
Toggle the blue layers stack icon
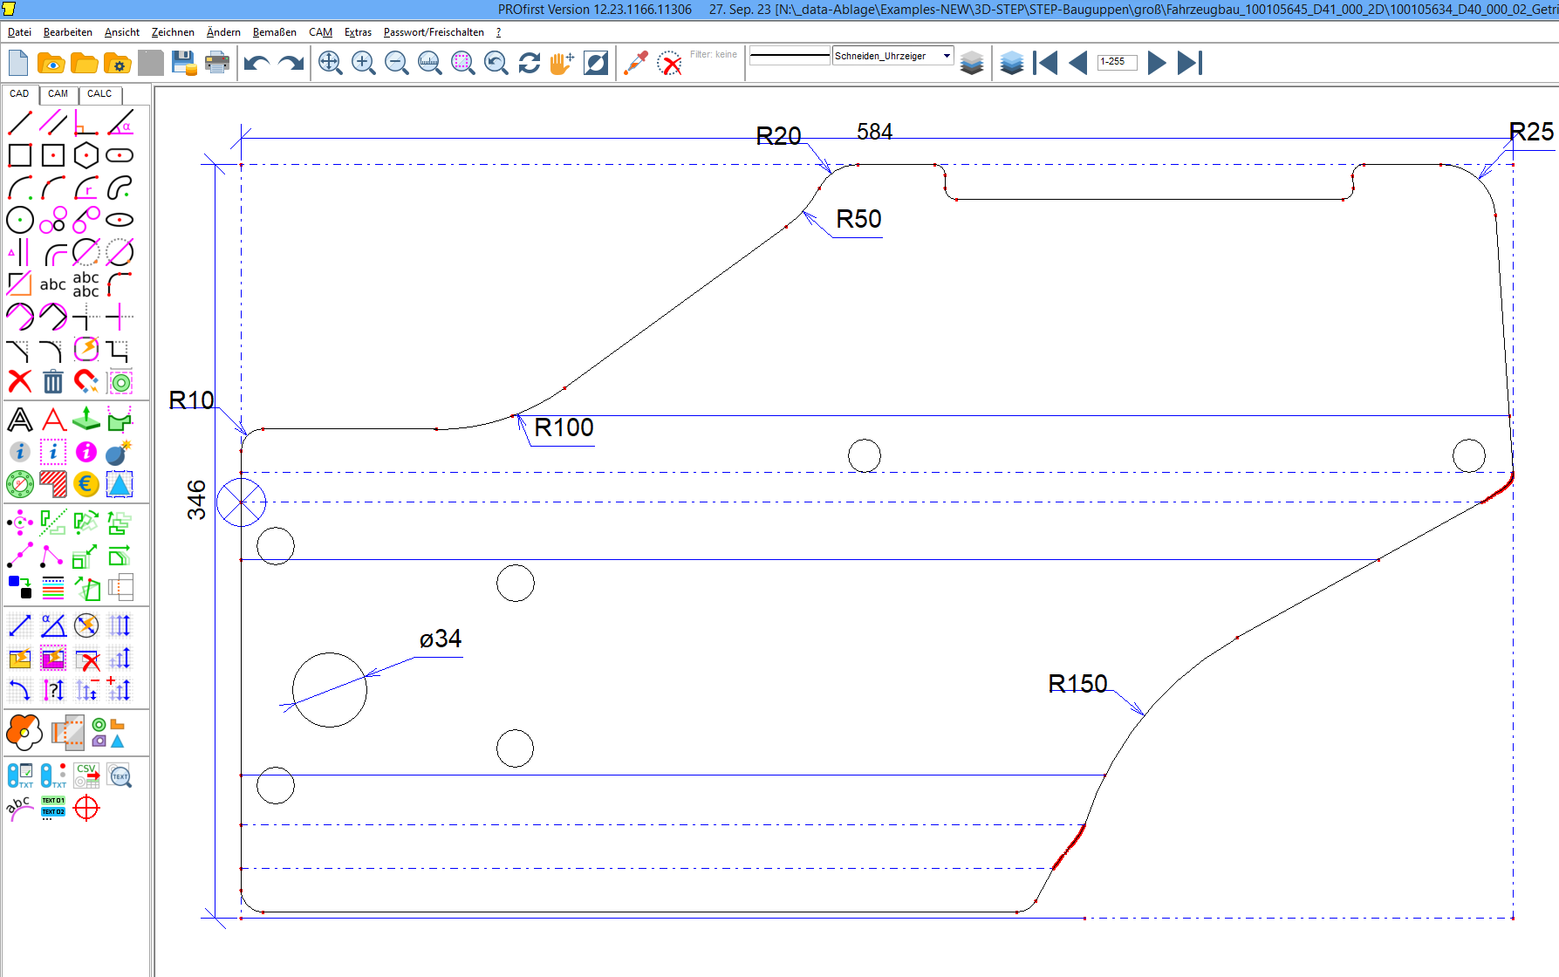[1012, 63]
